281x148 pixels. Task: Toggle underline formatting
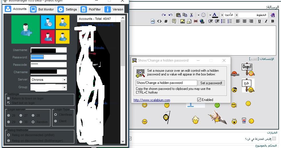(x=259, y=21)
